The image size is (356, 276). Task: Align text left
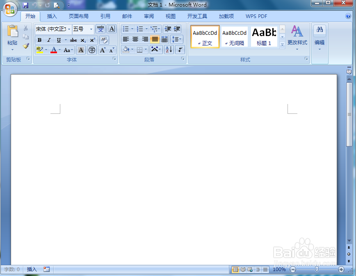[x=126, y=39]
